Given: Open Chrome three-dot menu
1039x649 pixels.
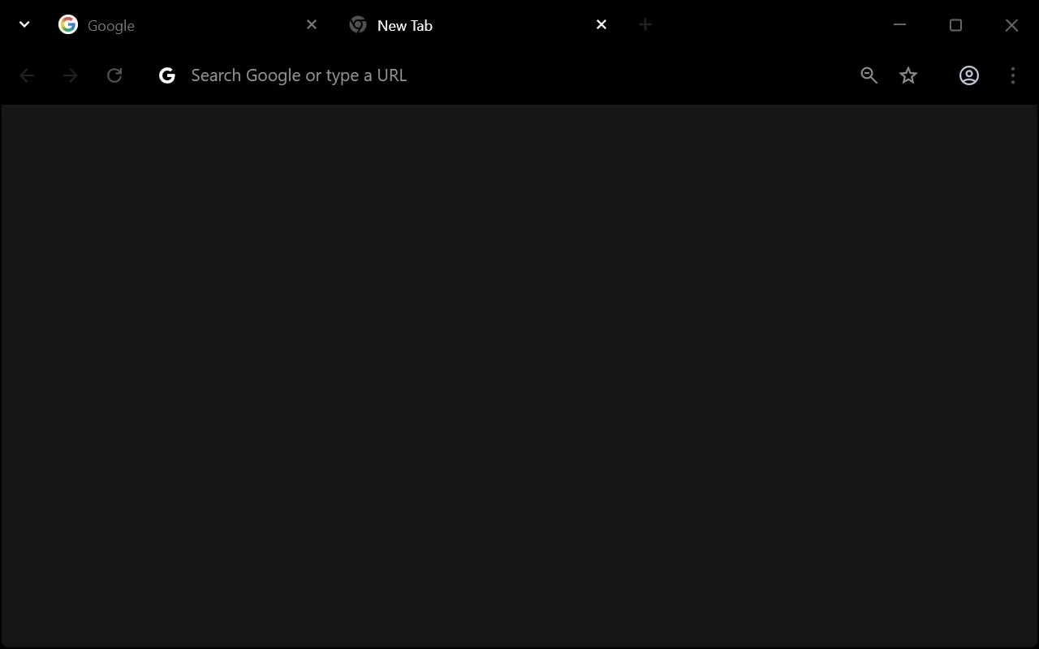Looking at the screenshot, I should 1013,75.
